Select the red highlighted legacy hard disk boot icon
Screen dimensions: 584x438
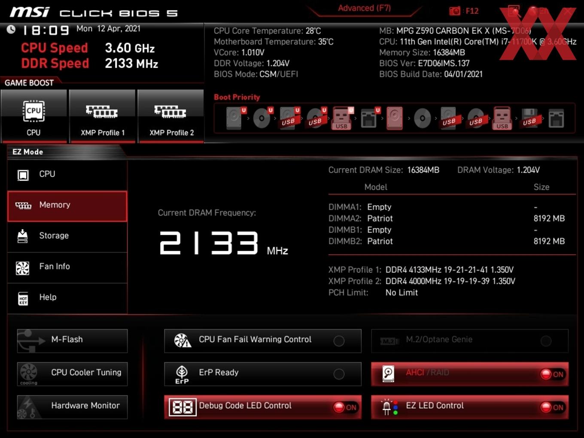tap(395, 118)
